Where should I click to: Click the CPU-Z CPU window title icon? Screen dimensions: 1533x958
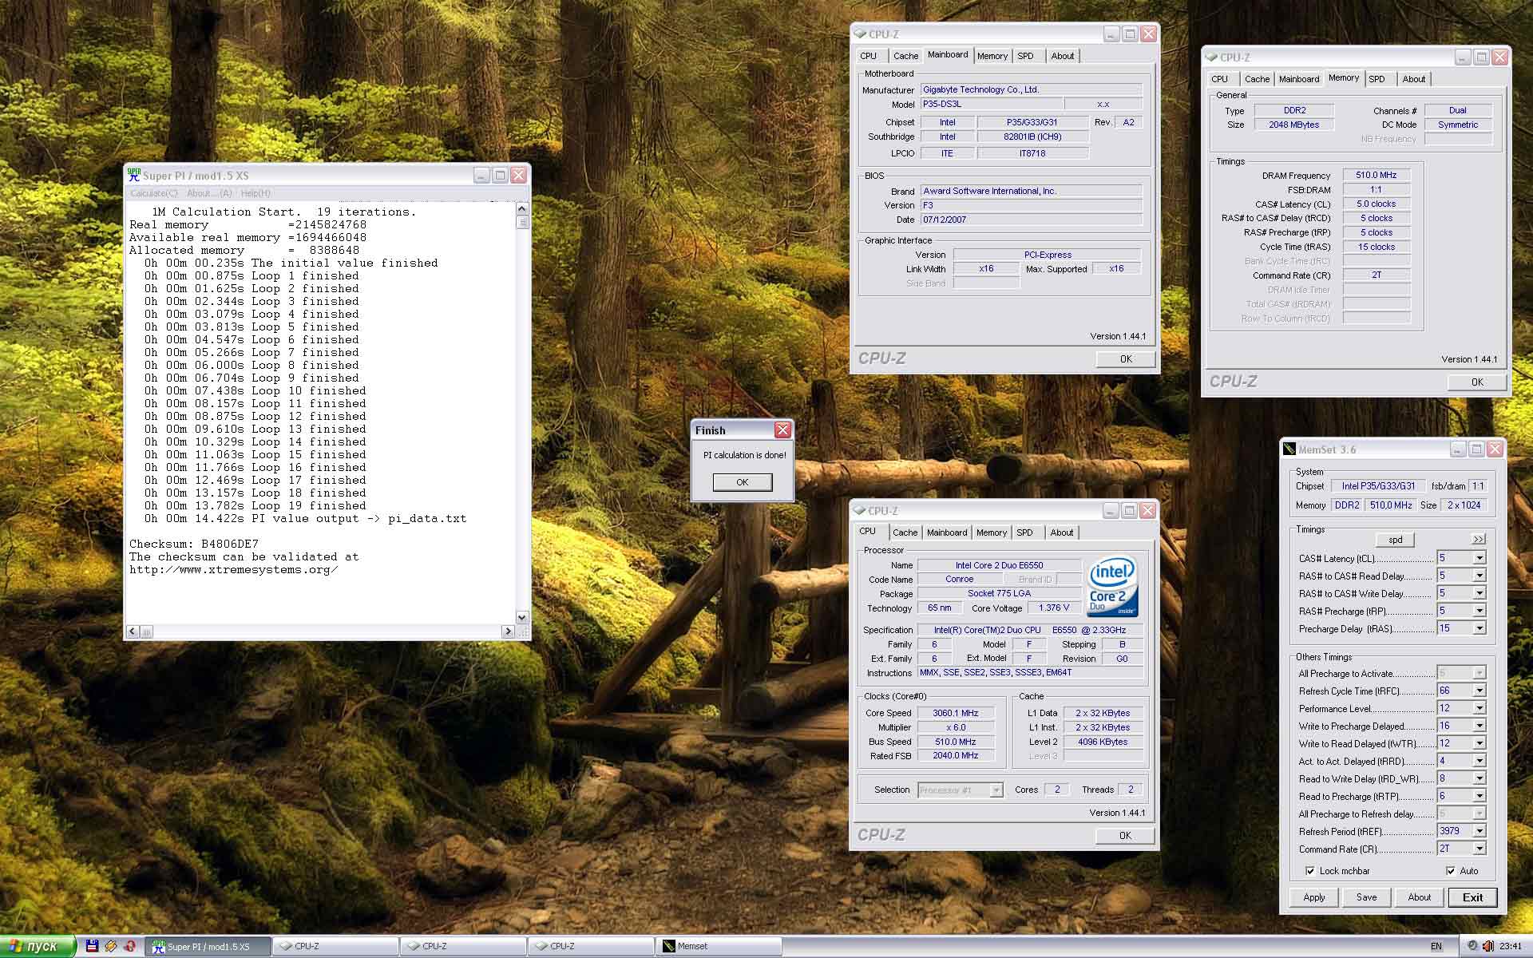(x=859, y=511)
